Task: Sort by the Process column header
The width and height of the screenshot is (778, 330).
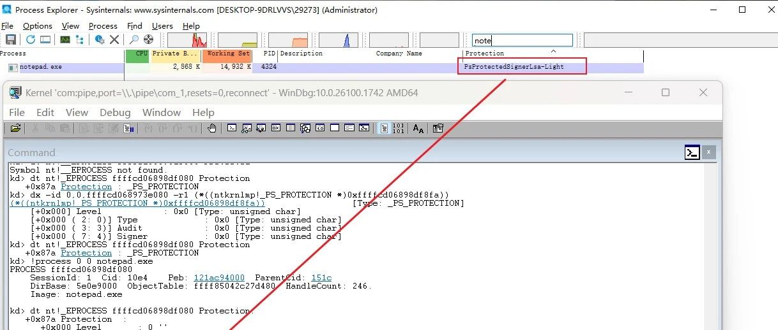Action: click(62, 54)
